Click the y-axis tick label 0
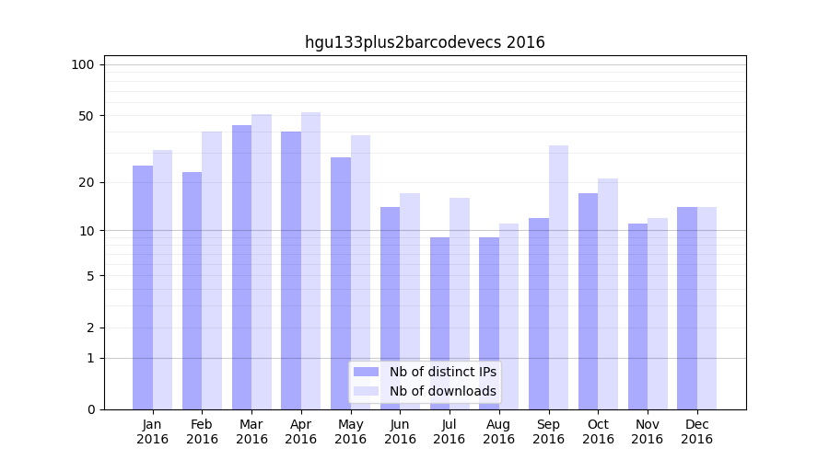This screenshot has width=829, height=460. (90, 409)
